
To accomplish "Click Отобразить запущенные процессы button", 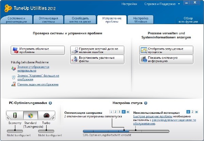I will (x=166, y=50).
